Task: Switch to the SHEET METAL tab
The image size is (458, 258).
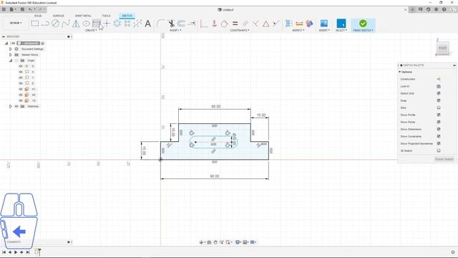Action: coord(83,16)
